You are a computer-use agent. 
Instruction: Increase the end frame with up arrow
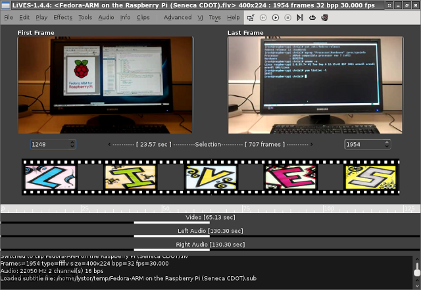pyautogui.click(x=387, y=142)
